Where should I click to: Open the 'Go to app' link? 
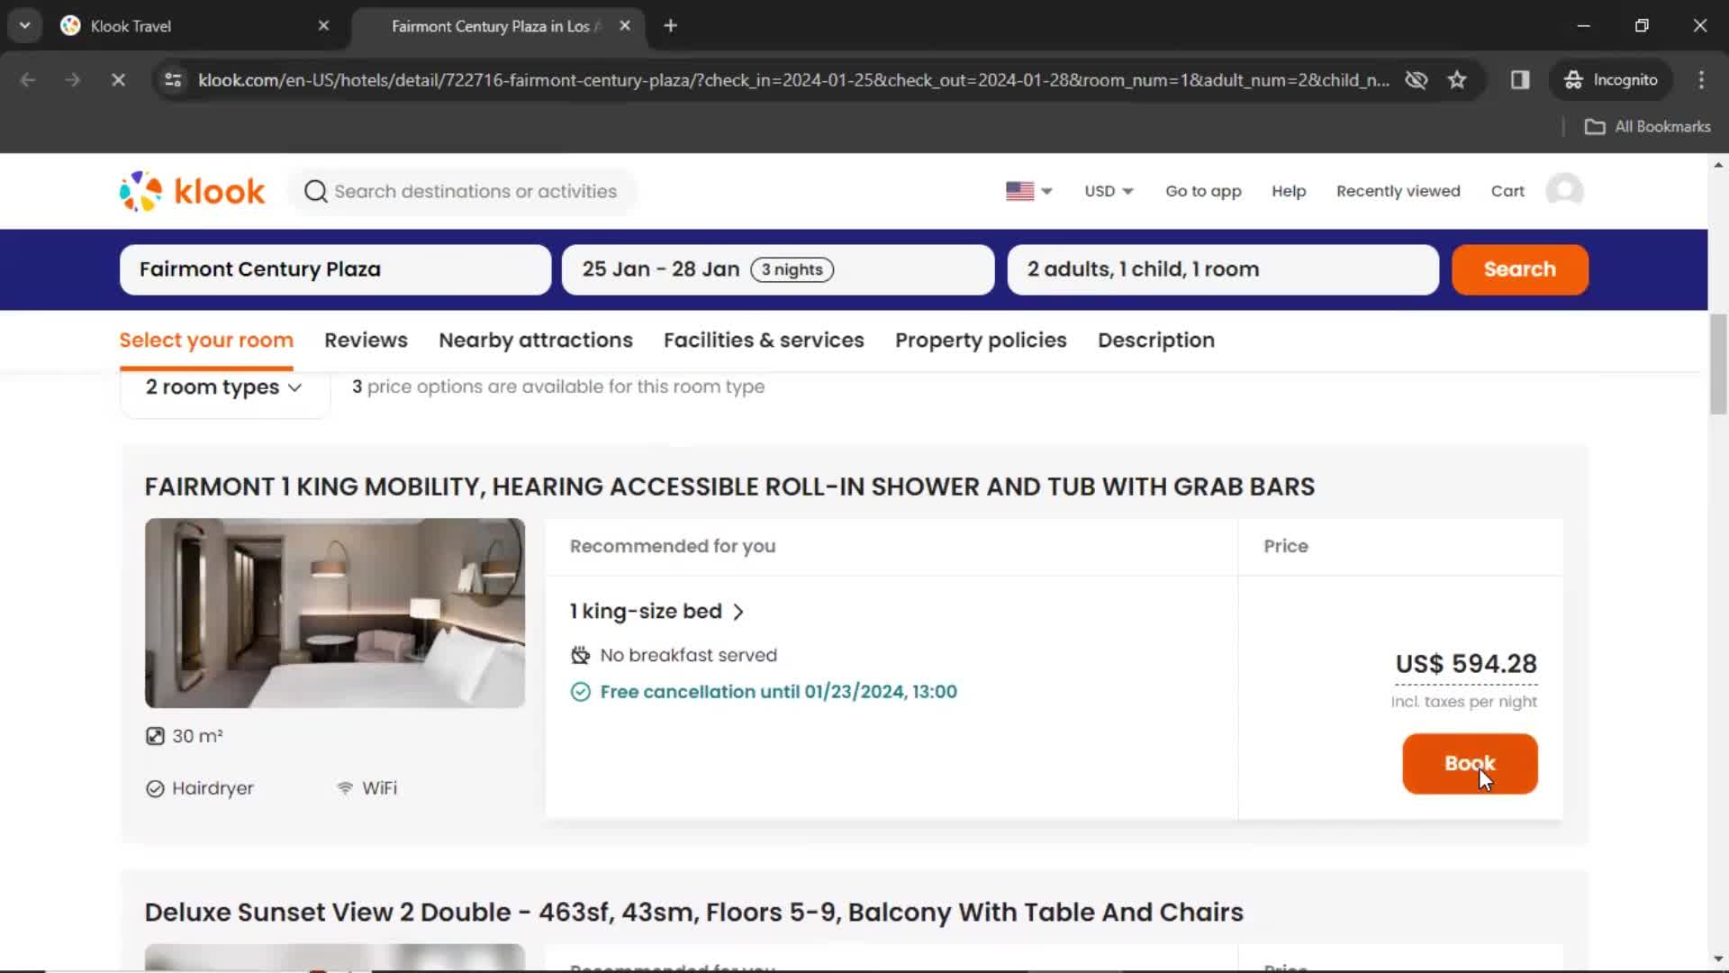pos(1204,191)
